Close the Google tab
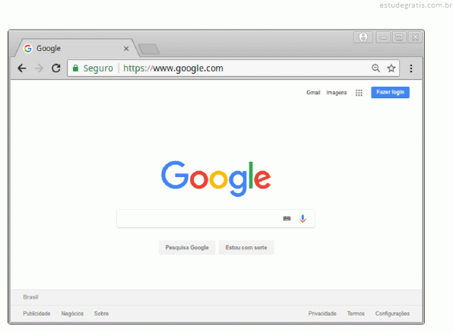The height and width of the screenshot is (333, 453). (x=126, y=49)
